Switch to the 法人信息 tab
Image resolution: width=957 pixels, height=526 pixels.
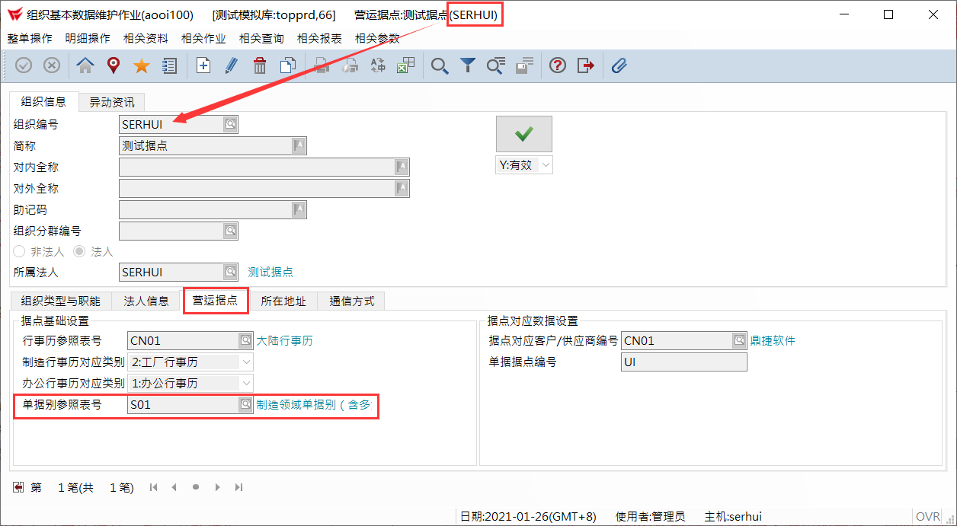146,301
